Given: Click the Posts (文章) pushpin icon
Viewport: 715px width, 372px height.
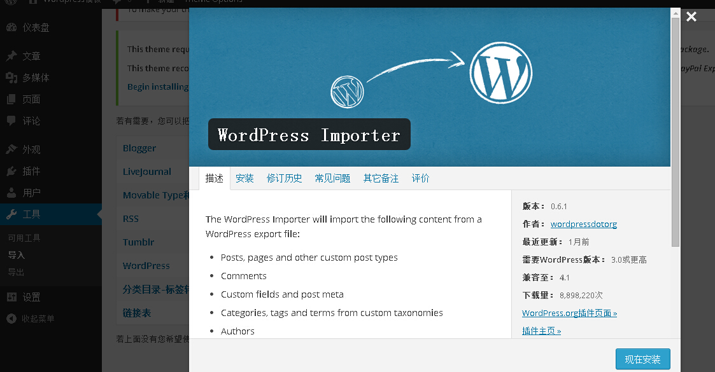Looking at the screenshot, I should click(x=11, y=56).
